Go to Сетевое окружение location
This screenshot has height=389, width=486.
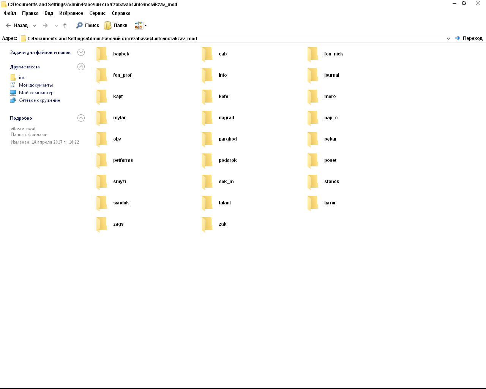[39, 100]
